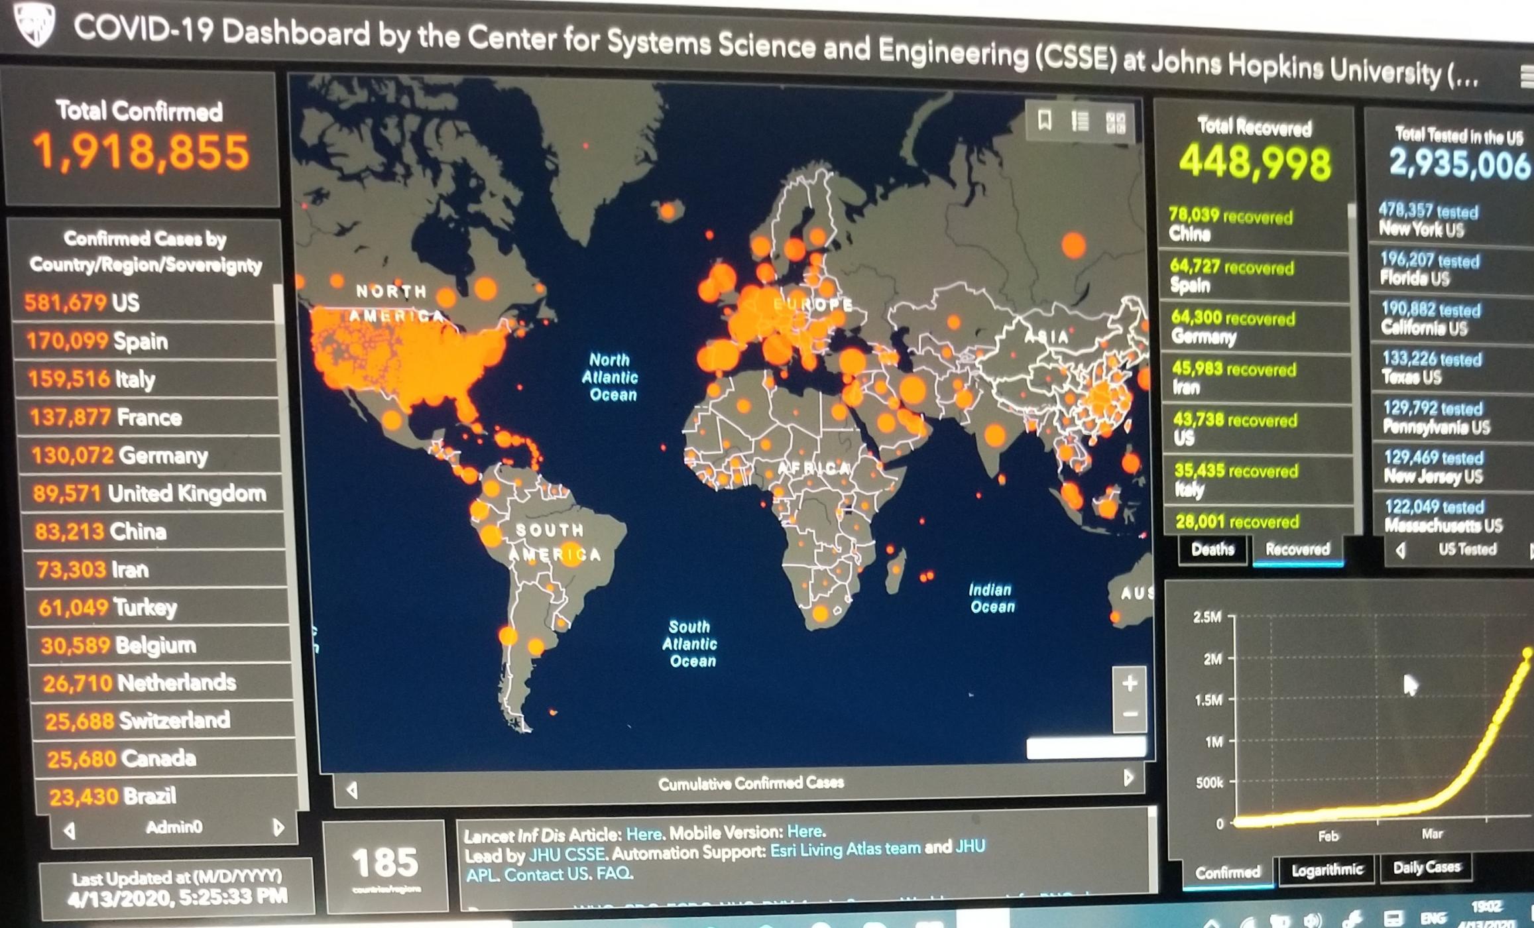Viewport: 1534px width, 928px height.
Task: Click '133,226 tested Texas US' entry
Action: [x=1454, y=368]
